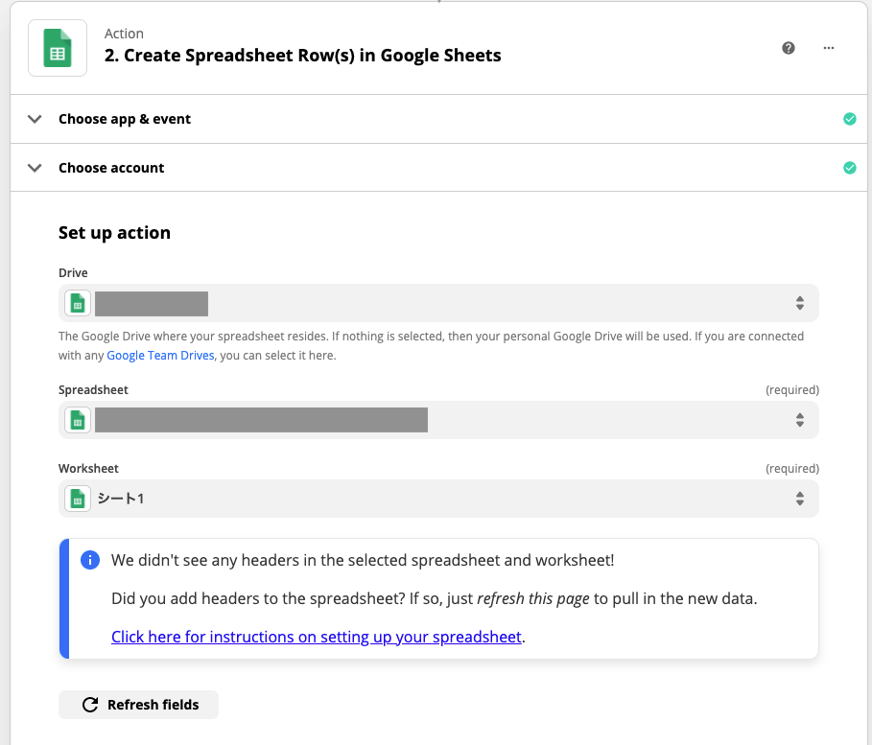Click the Action label above step title

pos(124,34)
